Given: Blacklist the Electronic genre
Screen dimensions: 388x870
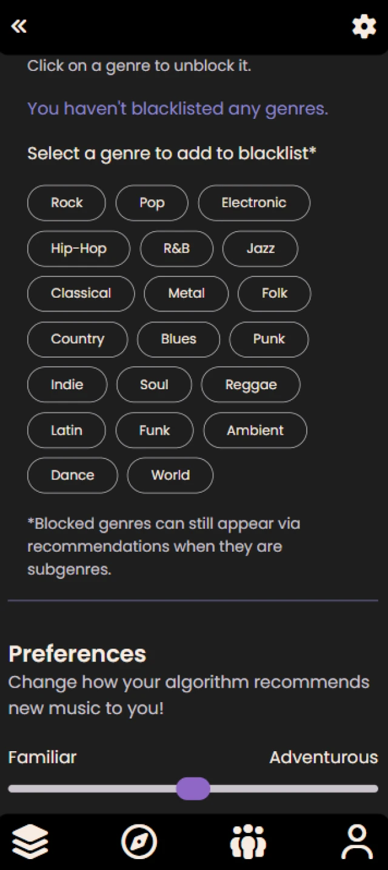Looking at the screenshot, I should 254,203.
